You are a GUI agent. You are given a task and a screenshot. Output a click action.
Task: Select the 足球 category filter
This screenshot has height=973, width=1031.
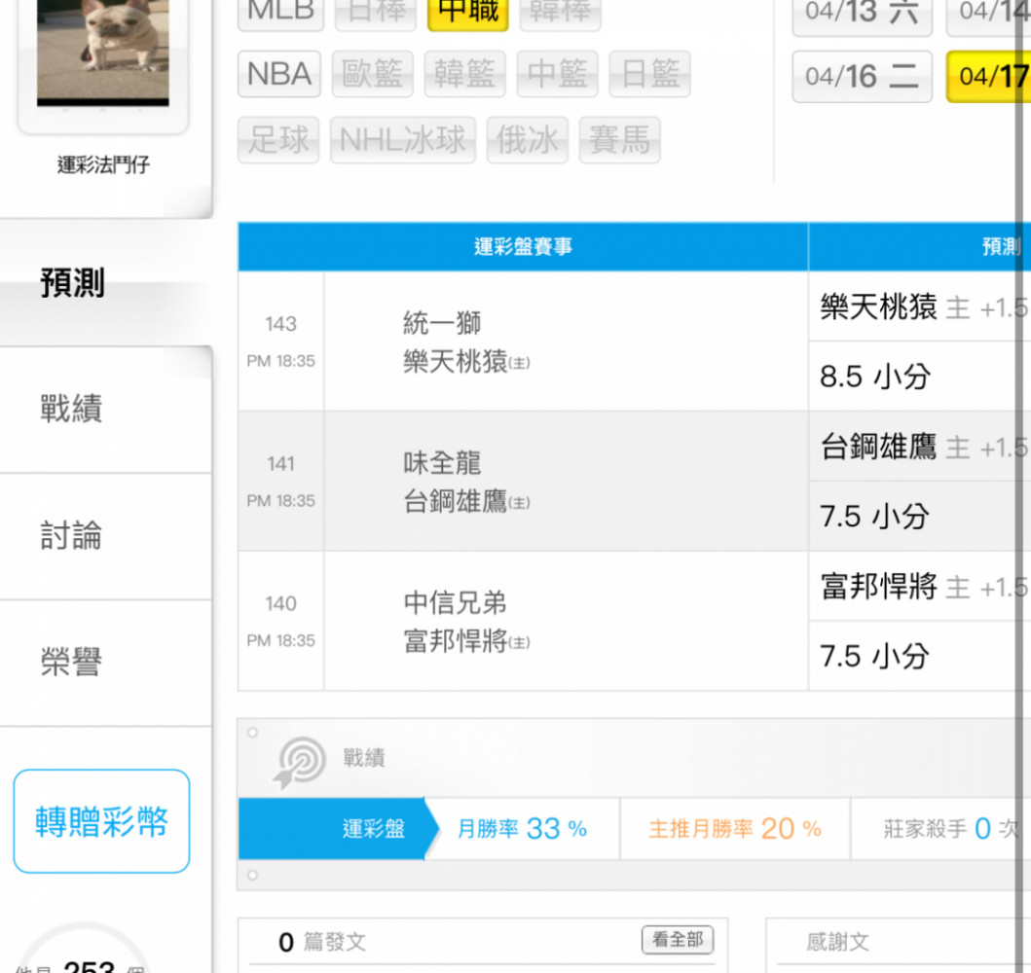(x=278, y=140)
